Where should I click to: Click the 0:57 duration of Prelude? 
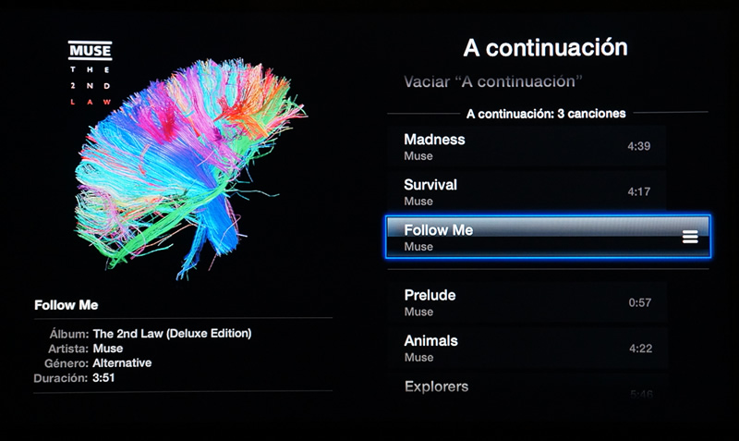(x=639, y=302)
